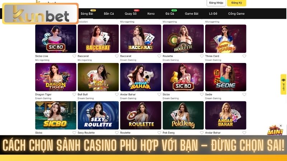Mark Dragon Tiger as favorite

74,94
